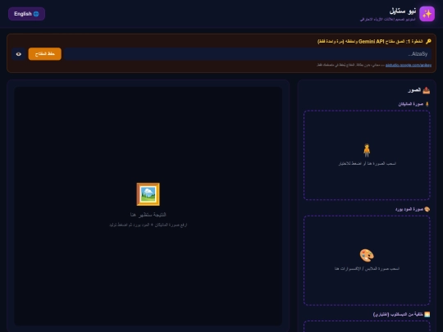Click the framed picture icon in result preview
The height and width of the screenshot is (332, 443).
148,194
